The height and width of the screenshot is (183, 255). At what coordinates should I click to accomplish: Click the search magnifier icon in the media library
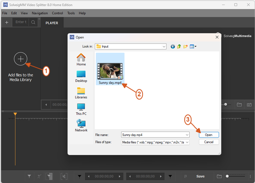tap(33, 22)
